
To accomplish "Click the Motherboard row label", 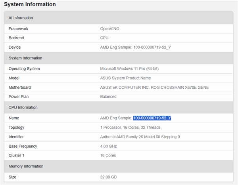I will point(19,88).
